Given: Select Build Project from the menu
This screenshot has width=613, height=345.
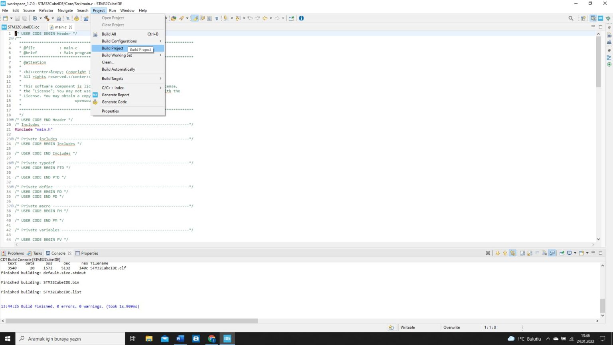Looking at the screenshot, I should (113, 48).
